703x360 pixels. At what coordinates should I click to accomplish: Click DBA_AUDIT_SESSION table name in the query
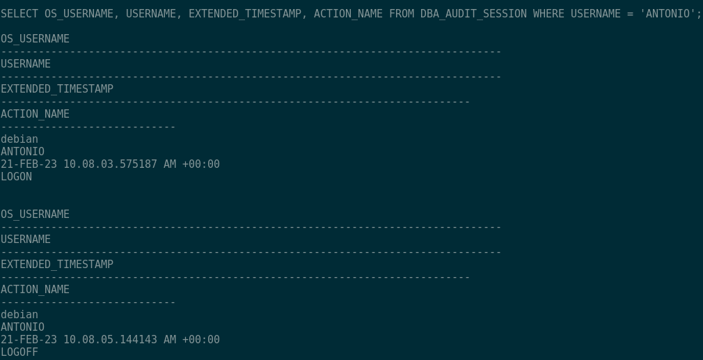473,13
